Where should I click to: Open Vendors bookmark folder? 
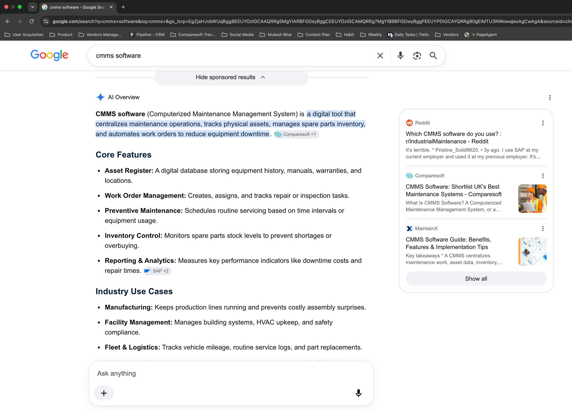click(x=447, y=35)
